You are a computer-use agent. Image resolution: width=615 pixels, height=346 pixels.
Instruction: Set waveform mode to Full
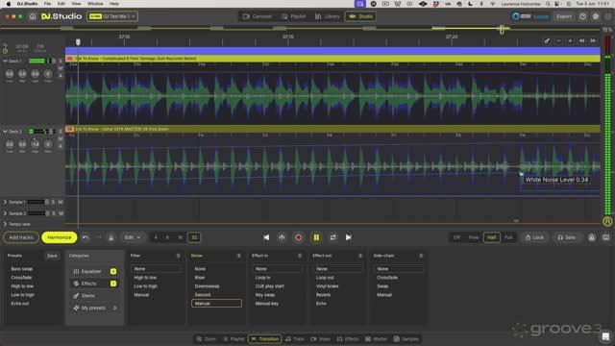point(508,237)
